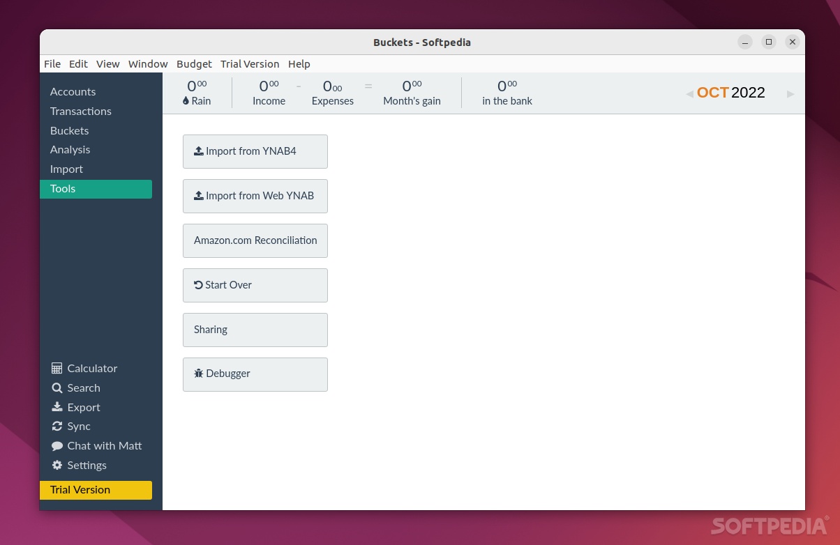Open the Budget menu
840x545 pixels.
point(194,63)
